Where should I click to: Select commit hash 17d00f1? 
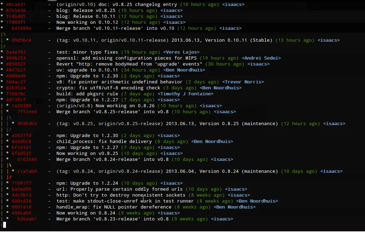[x=16, y=22]
